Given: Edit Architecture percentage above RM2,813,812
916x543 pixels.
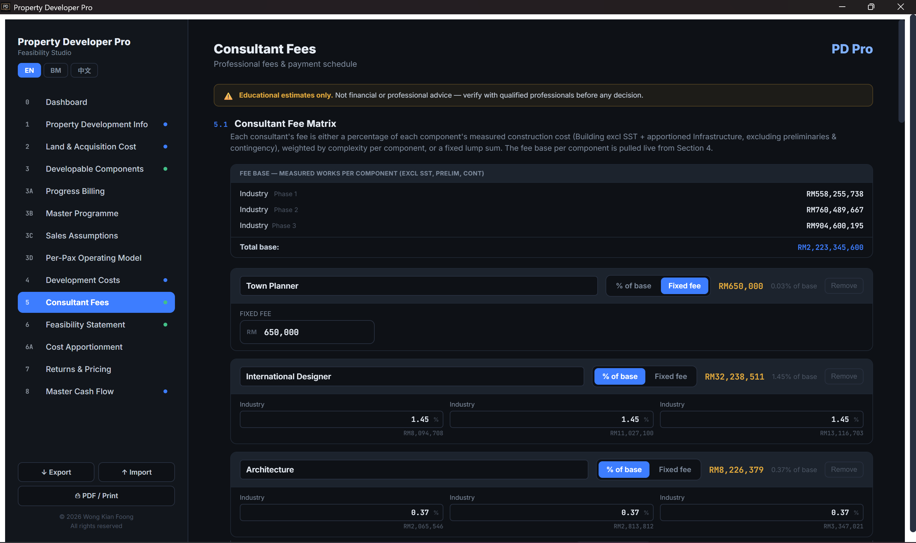Looking at the screenshot, I should pyautogui.click(x=552, y=513).
